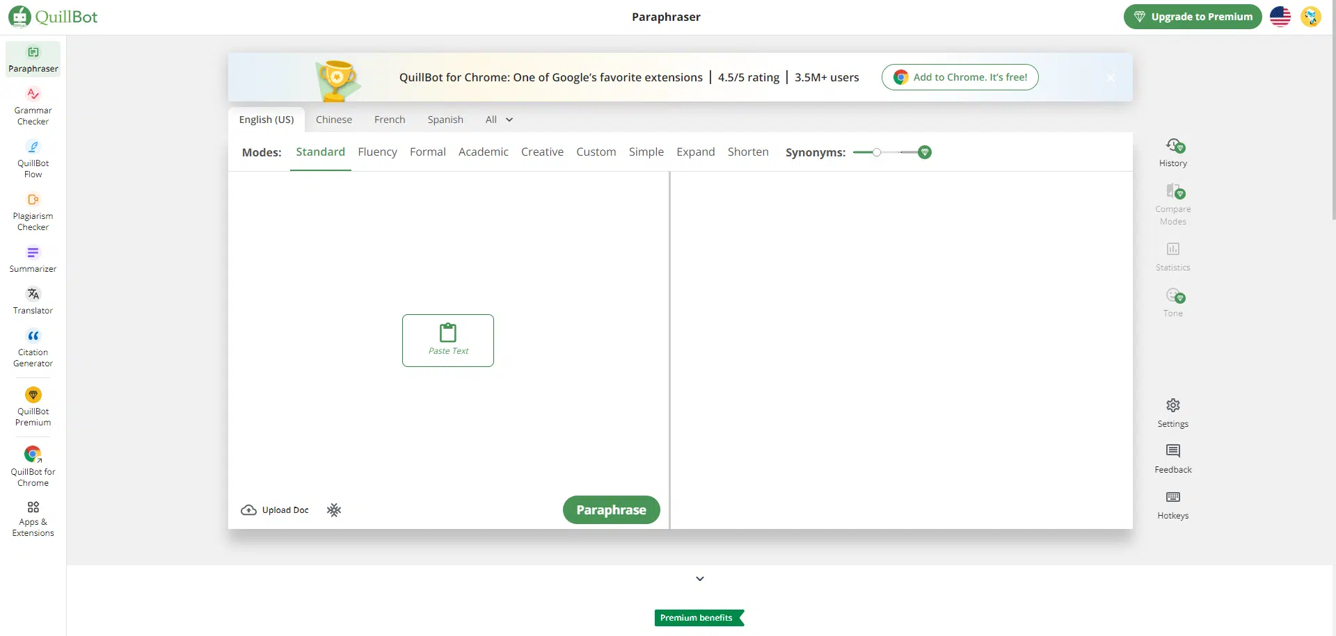Select the Spanish language tab
The width and height of the screenshot is (1336, 636).
(x=445, y=120)
